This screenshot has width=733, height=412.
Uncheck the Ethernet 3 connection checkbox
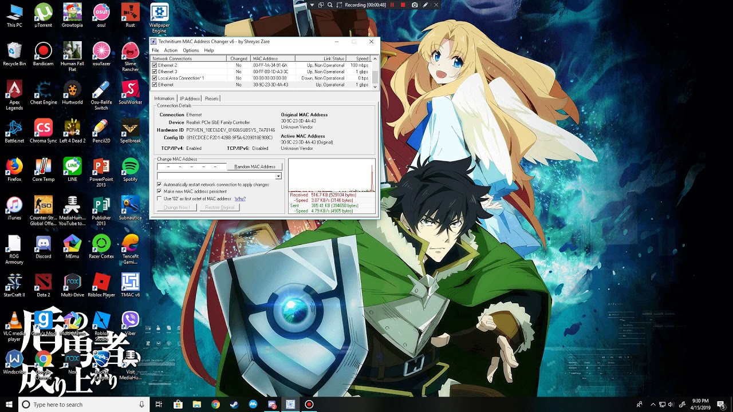point(155,72)
